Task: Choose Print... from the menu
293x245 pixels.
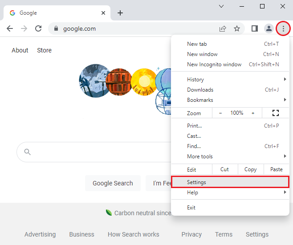Action: 230,126
